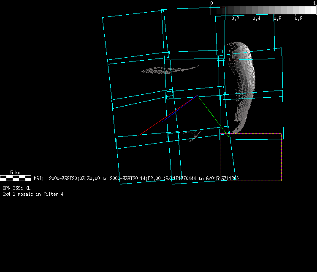The height and width of the screenshot is (272, 317).
Task: Click the '5 km' scale label text
Action: point(15,173)
